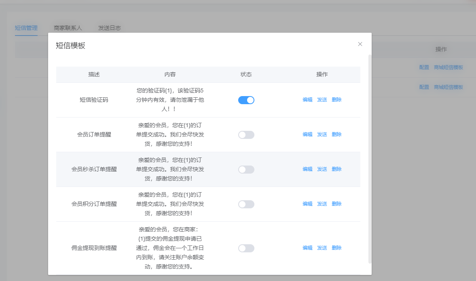Delete the 会员积分订单提醒 template
476x281 pixels.
pyautogui.click(x=336, y=204)
